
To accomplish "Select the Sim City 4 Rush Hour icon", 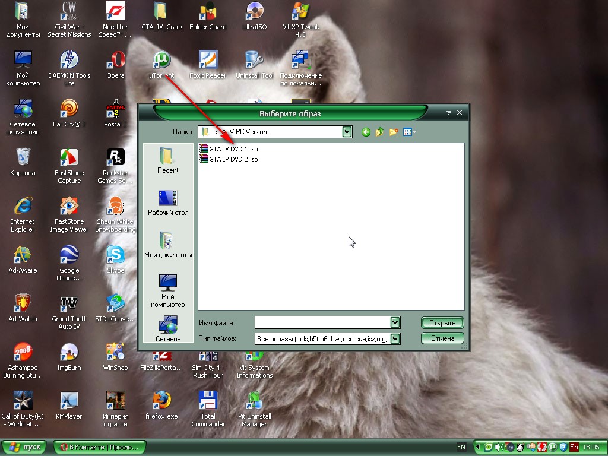I will pyautogui.click(x=208, y=365).
